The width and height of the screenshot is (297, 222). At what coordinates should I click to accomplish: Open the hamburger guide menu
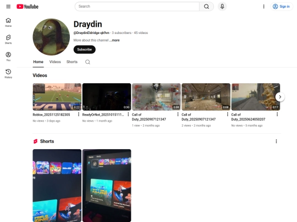click(x=8, y=7)
